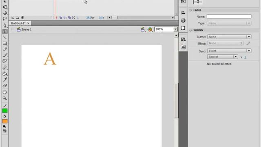Image resolution: width=261 pixels, height=147 pixels.
Task: Select the Lasso tool
Action: tap(5, 18)
